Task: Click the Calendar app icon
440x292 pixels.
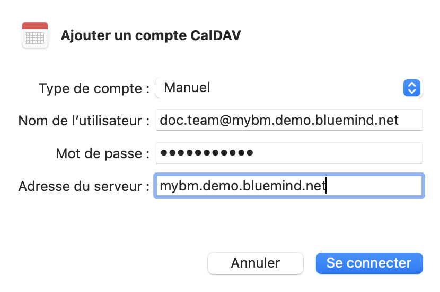Action: coord(35,35)
